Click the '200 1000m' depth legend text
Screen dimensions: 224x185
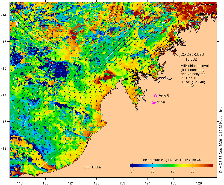pos(93,167)
